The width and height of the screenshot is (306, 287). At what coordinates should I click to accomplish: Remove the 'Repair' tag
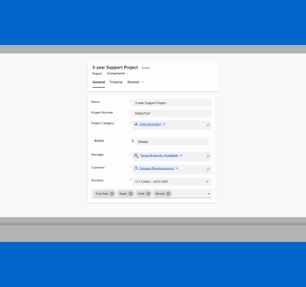point(131,194)
